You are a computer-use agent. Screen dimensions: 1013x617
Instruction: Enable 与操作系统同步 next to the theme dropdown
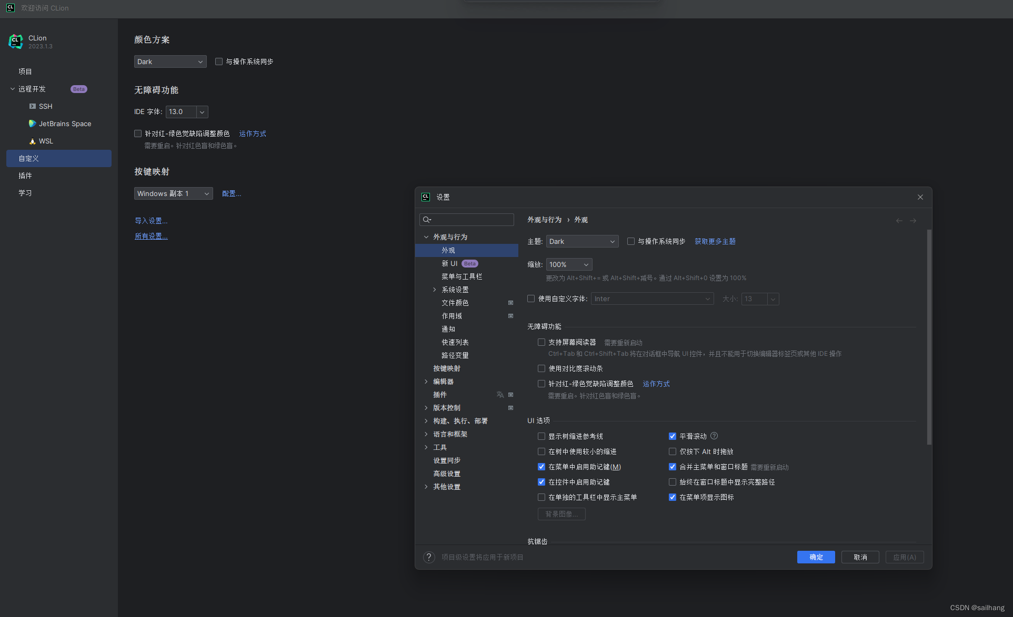point(630,241)
